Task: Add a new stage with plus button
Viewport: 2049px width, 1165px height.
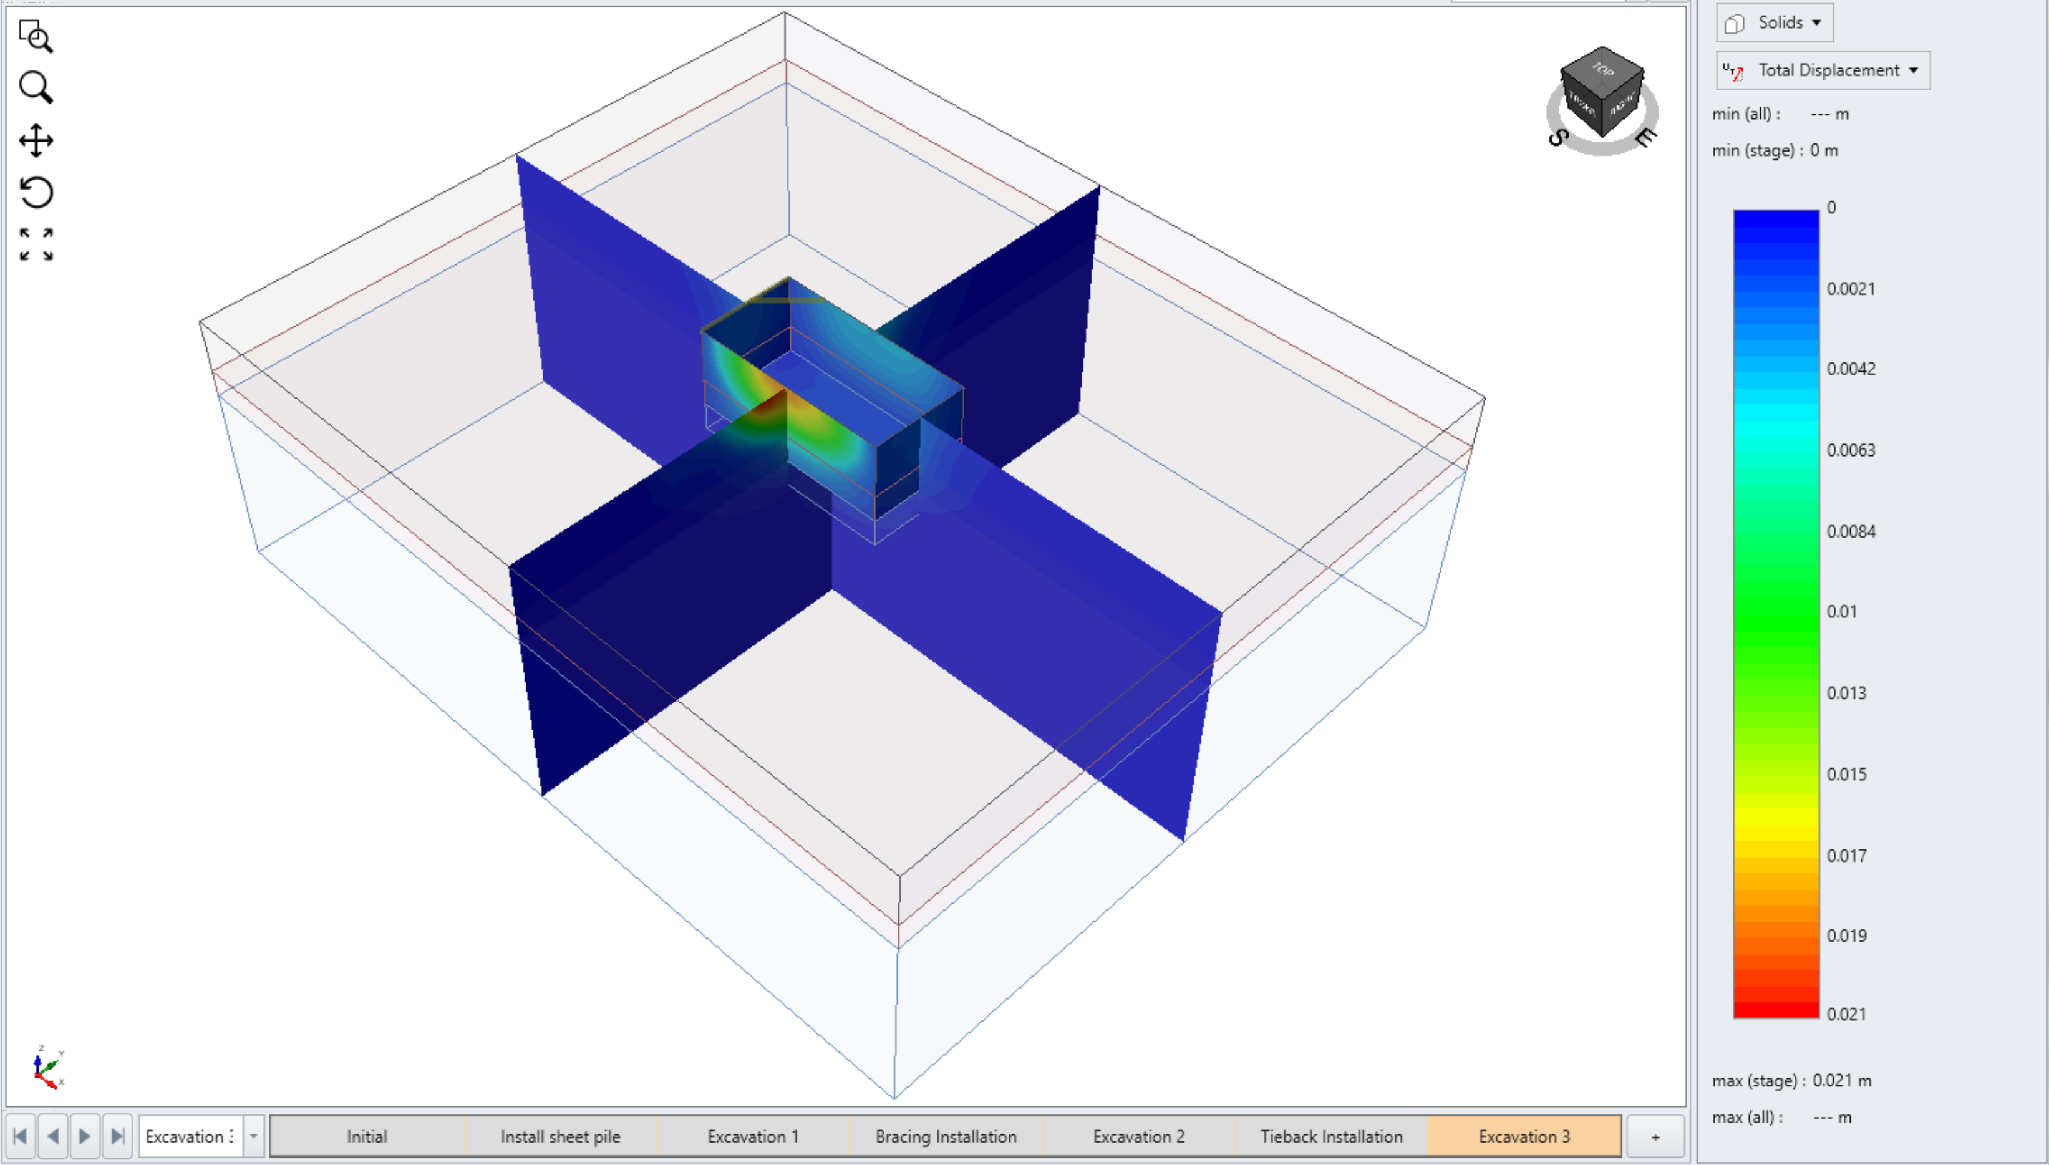Action: pyautogui.click(x=1655, y=1136)
